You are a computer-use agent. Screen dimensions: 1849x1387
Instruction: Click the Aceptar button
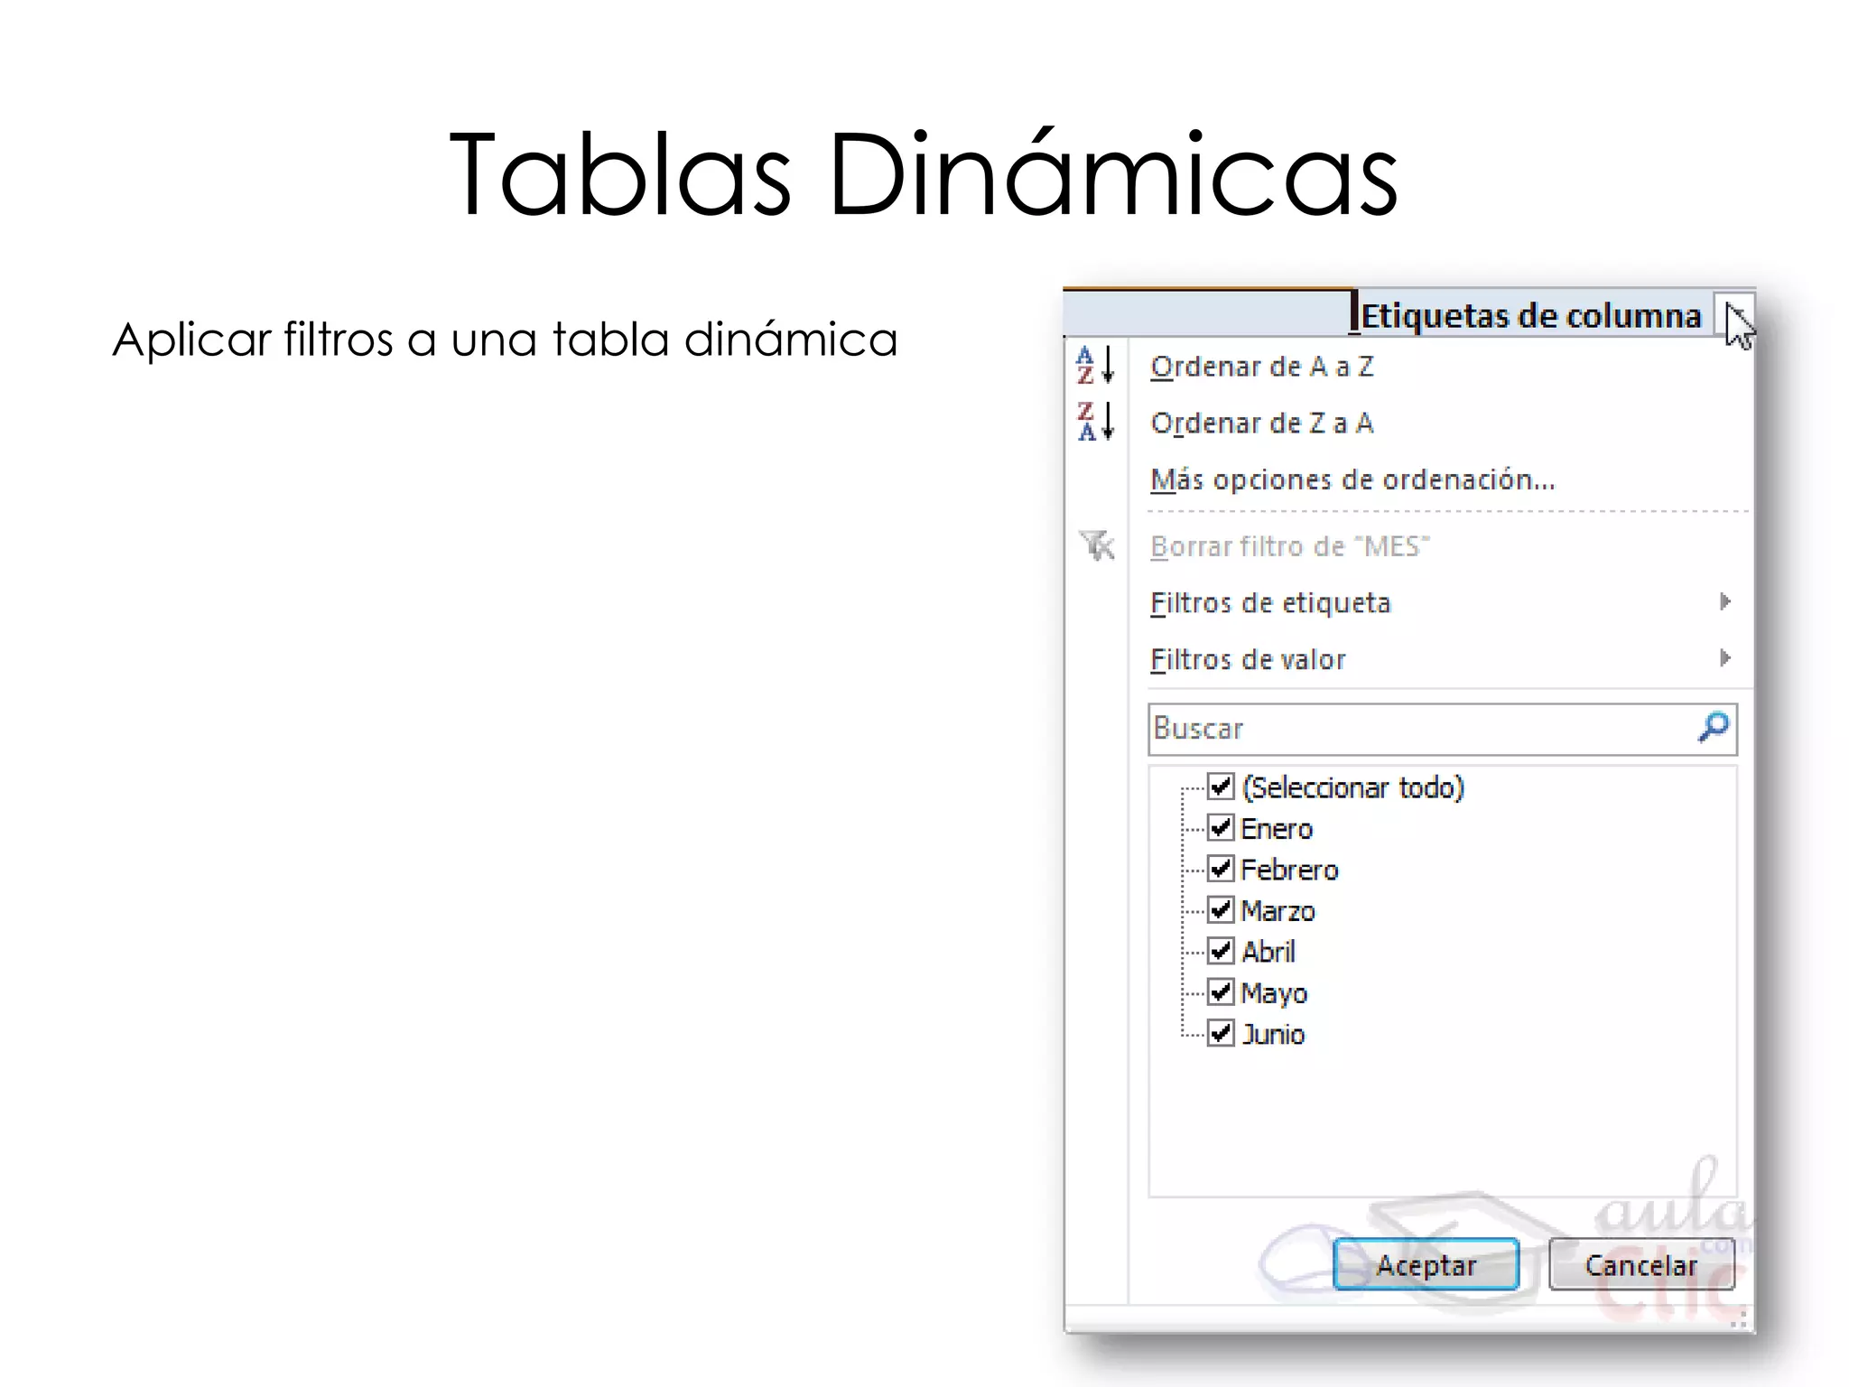(1426, 1264)
